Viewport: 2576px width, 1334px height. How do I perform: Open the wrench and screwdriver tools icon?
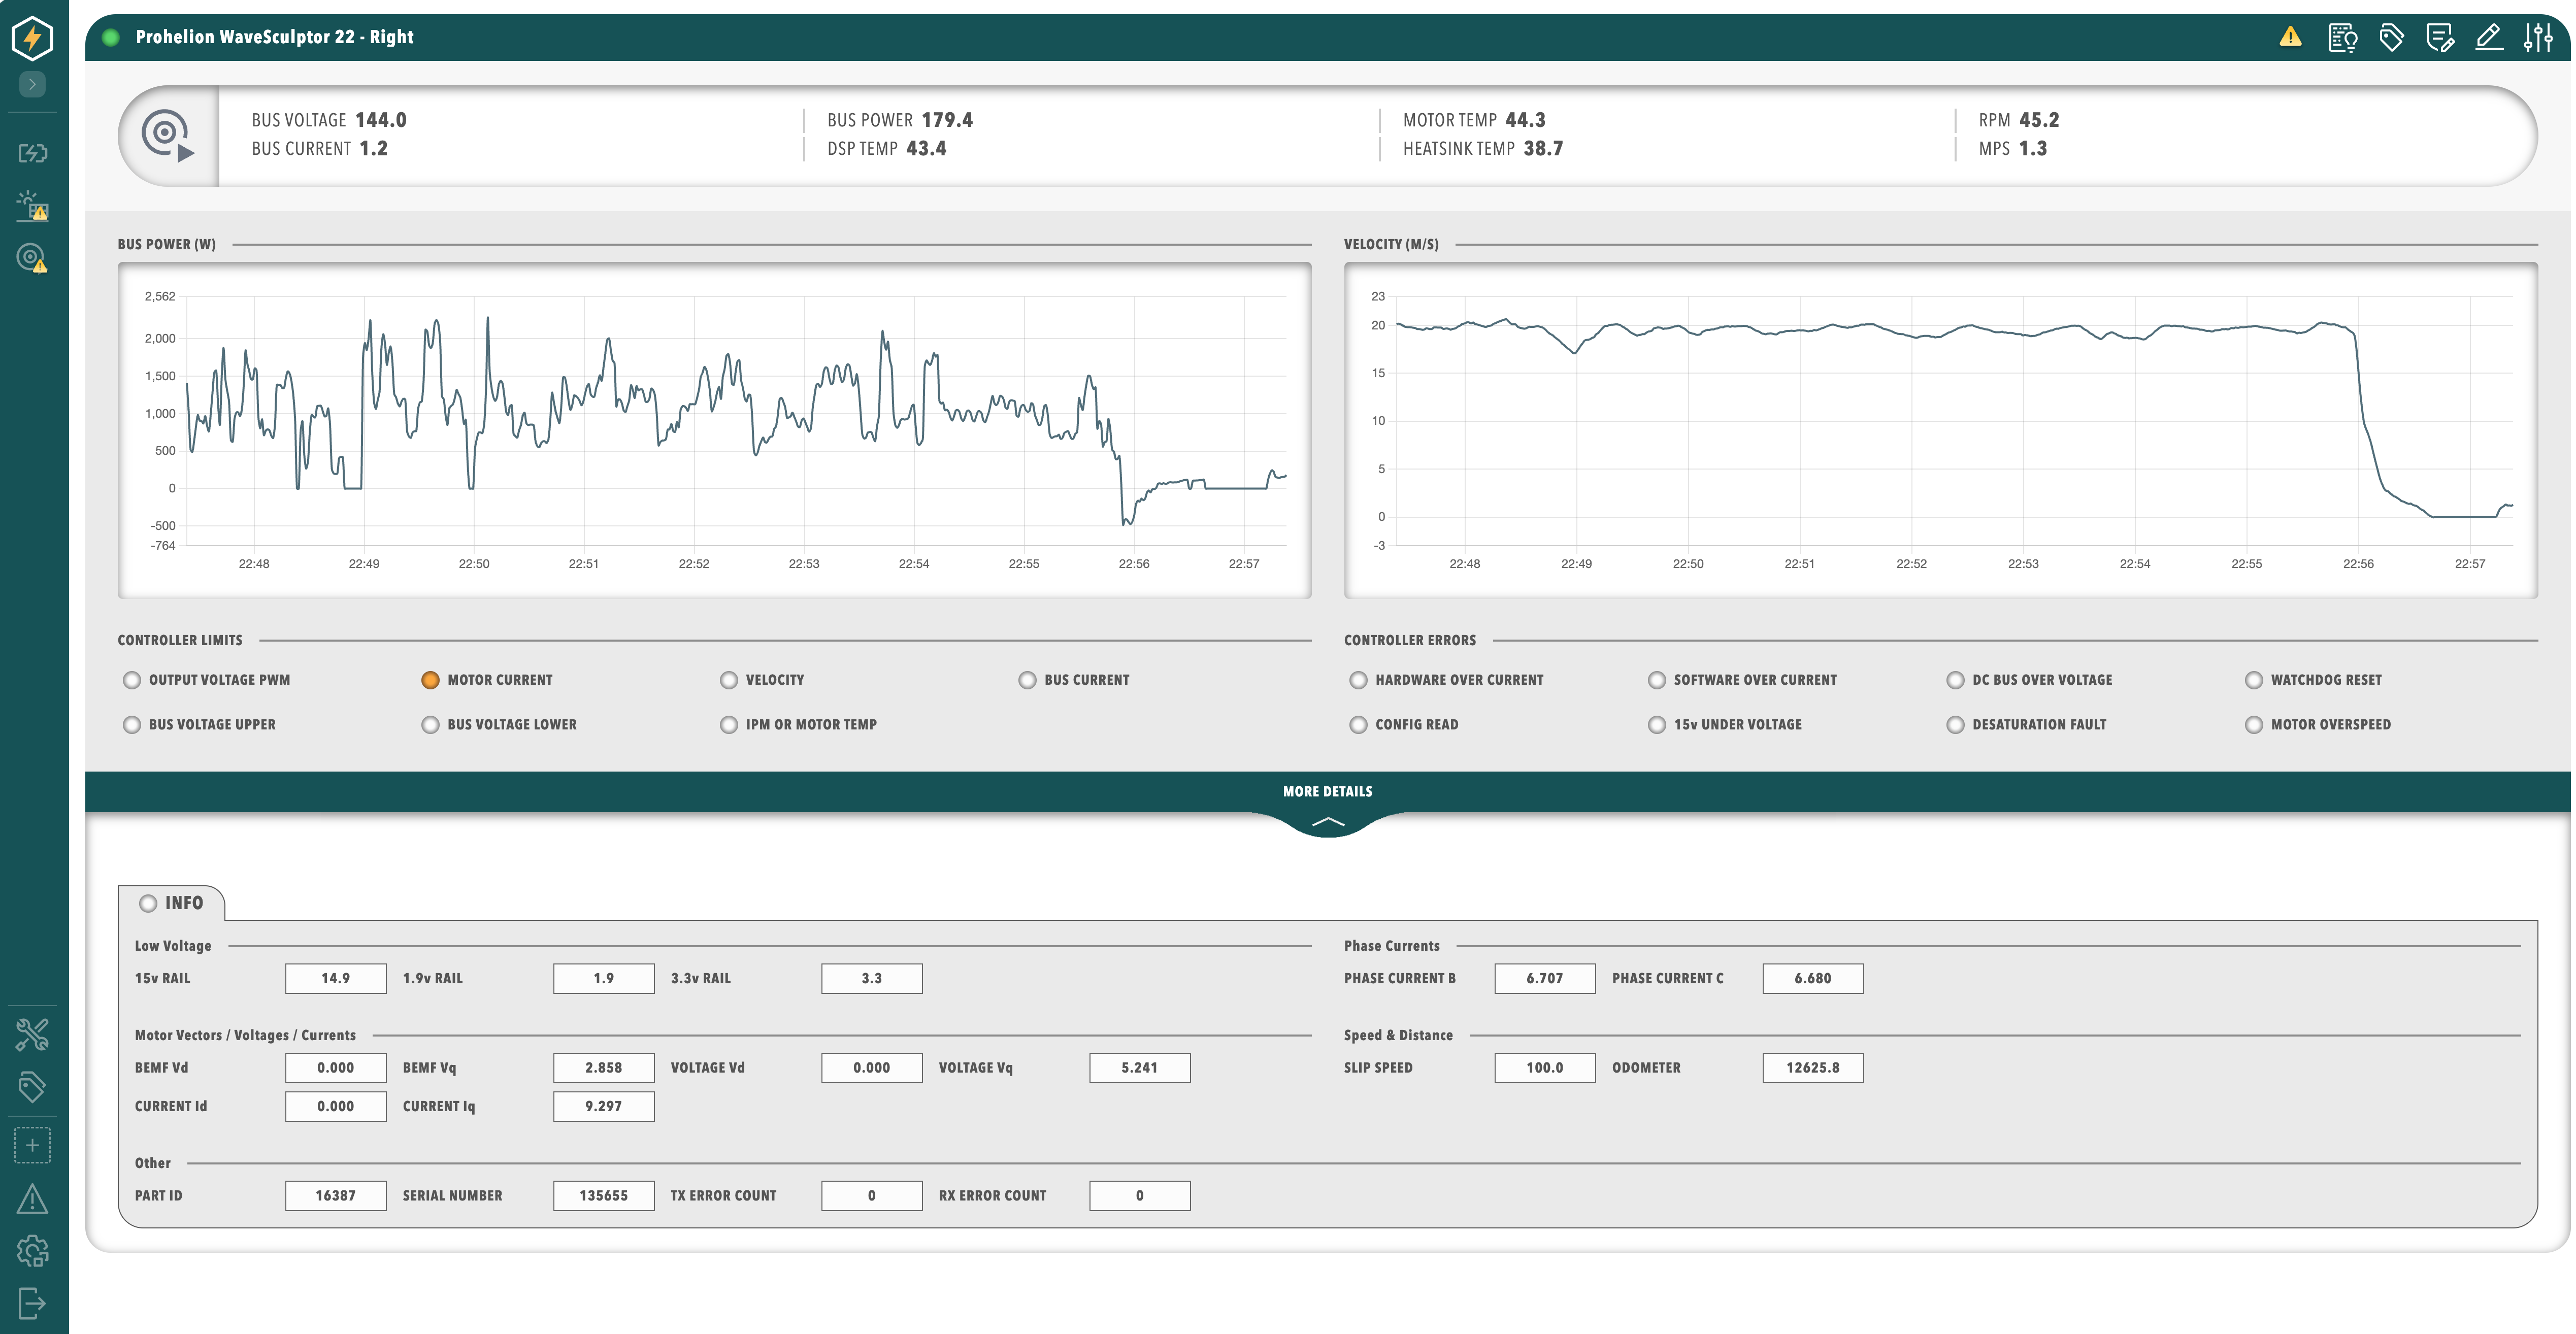[32, 1035]
